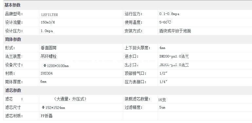This screenshot has width=252, height=123.
Task: Click the 进水口 DN200-pn1.0法兰 value
Action: 174,56
